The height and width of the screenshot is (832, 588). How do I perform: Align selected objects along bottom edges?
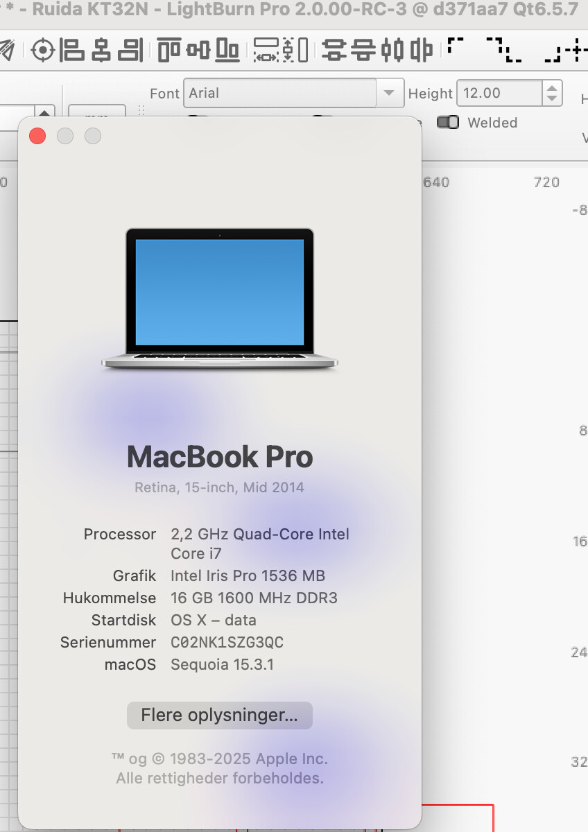[227, 50]
